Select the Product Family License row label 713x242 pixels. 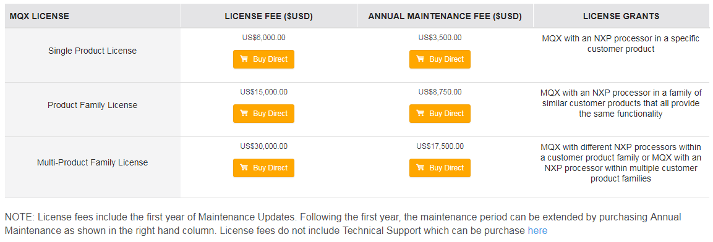pos(92,105)
